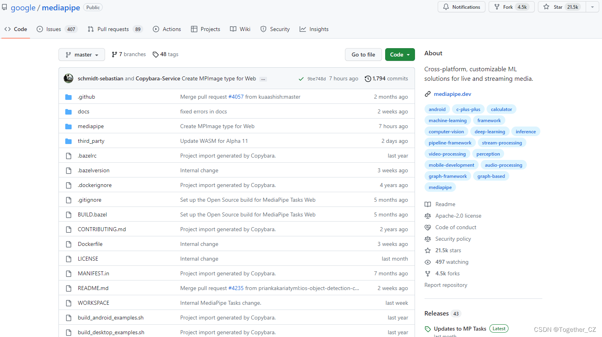Click the eye icon next to 497 watching
602x337 pixels.
coord(428,262)
